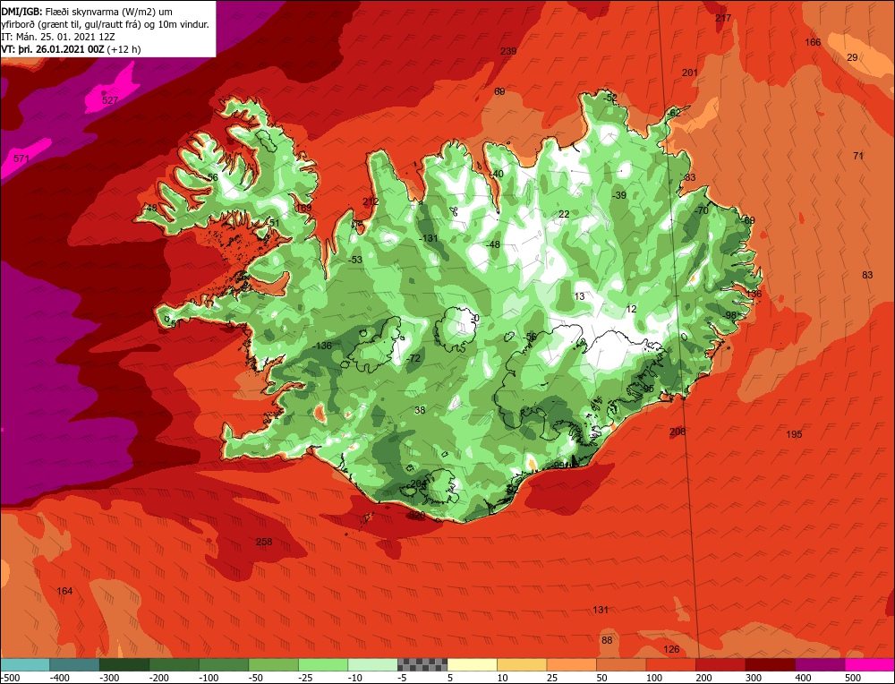Viewport: 895px width, 684px height.
Task: Click the 217 value near the top edge
Action: [x=723, y=18]
